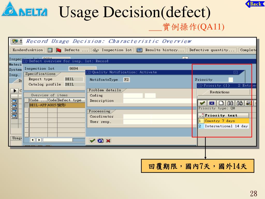Click the small list icon beside title icon
Screen dimensions: 265x199
pyautogui.click(x=21, y=41)
